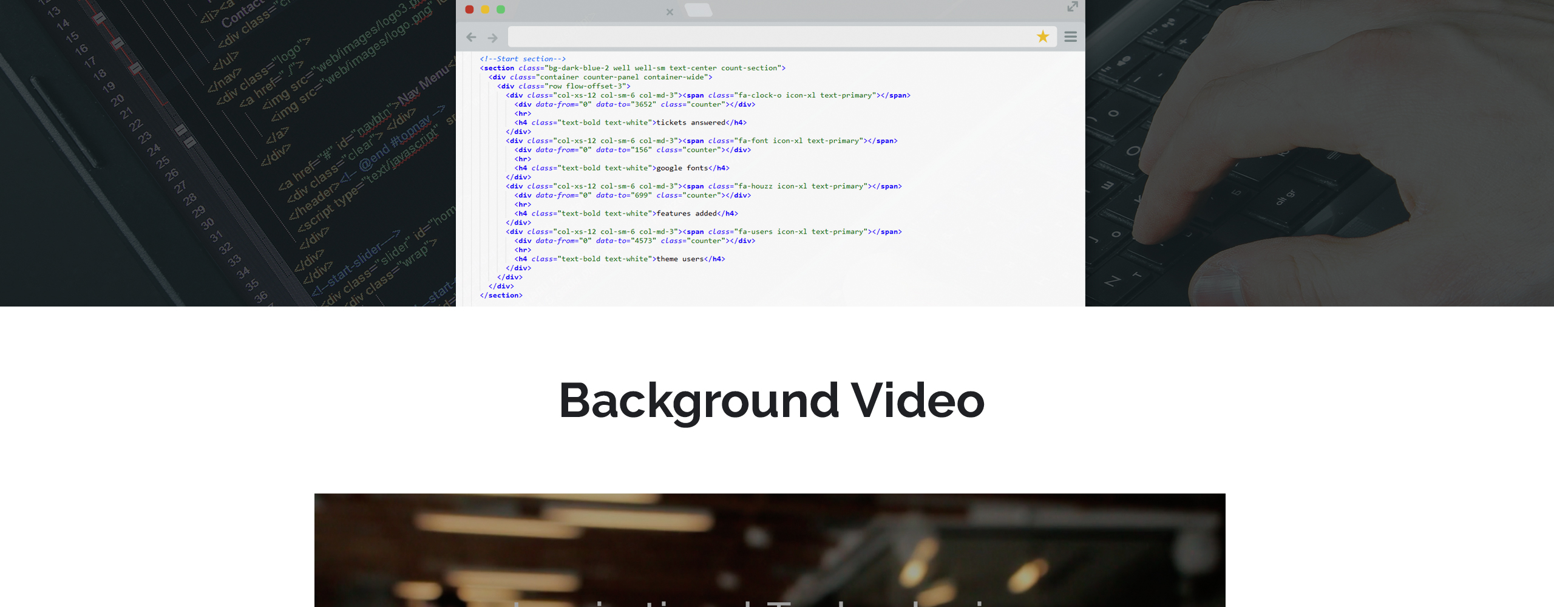This screenshot has width=1554, height=607.
Task: Click the "features added" h4 line
Action: [x=626, y=214]
